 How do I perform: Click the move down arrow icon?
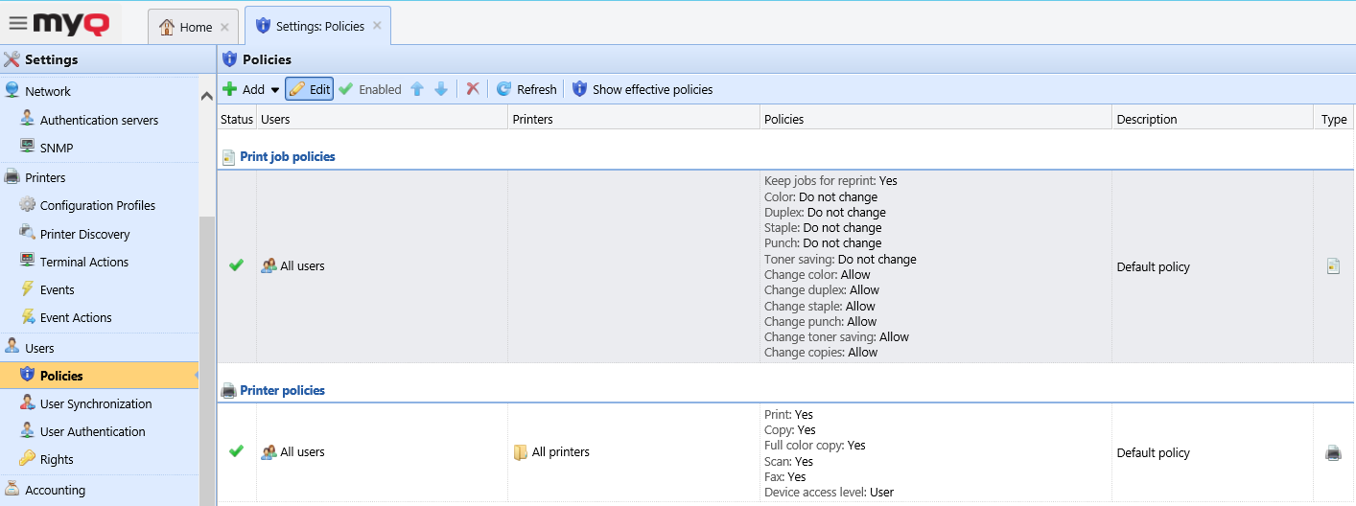point(441,89)
